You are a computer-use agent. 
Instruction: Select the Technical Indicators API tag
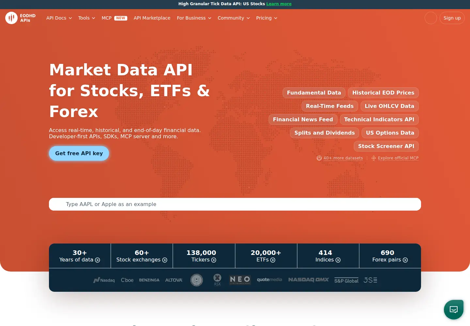coord(379,119)
